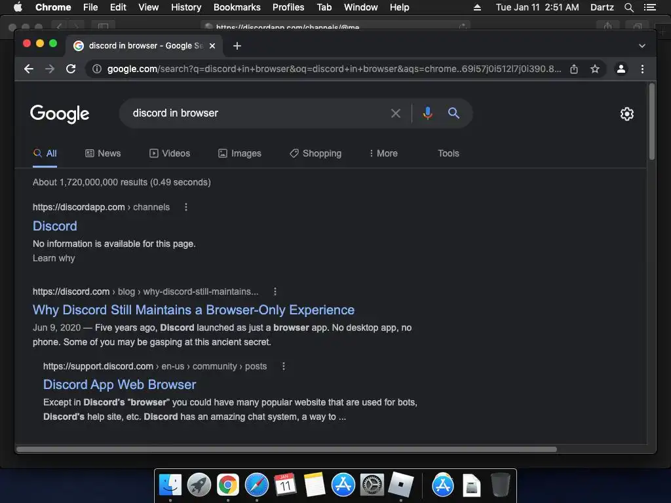This screenshot has height=503, width=671.
Task: Open Spotlight search in the menu bar
Action: click(x=628, y=7)
